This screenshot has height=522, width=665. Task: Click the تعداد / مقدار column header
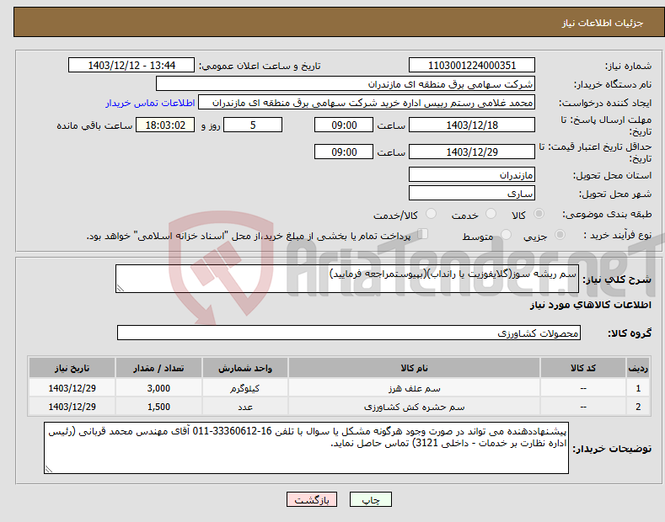(158, 368)
